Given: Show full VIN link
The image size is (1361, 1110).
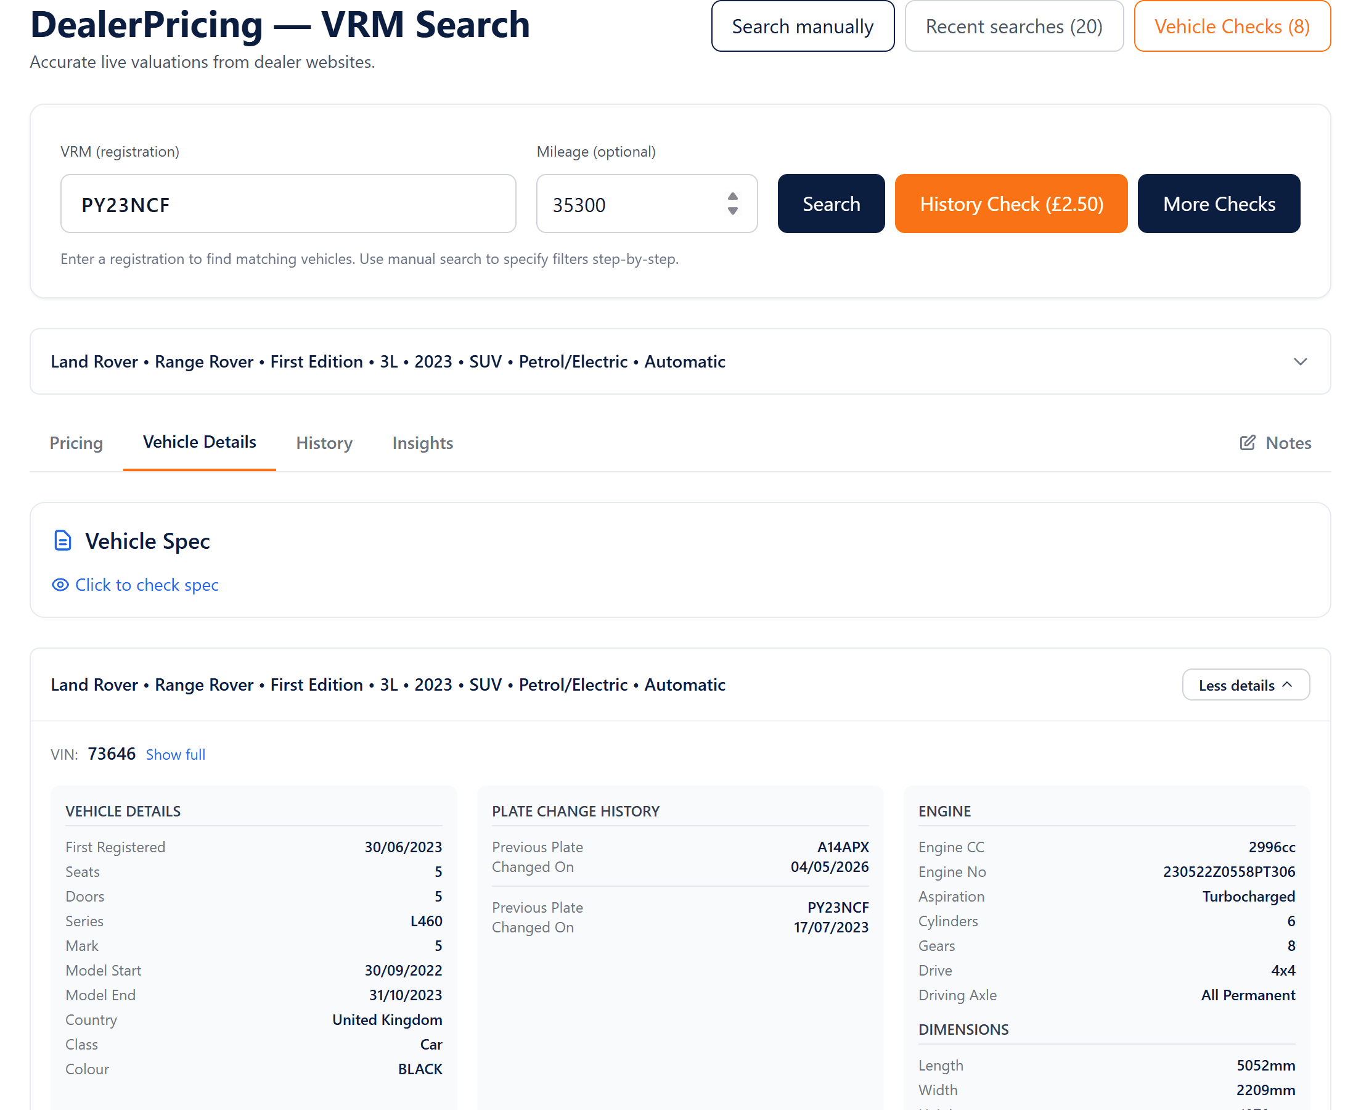Looking at the screenshot, I should 175,755.
